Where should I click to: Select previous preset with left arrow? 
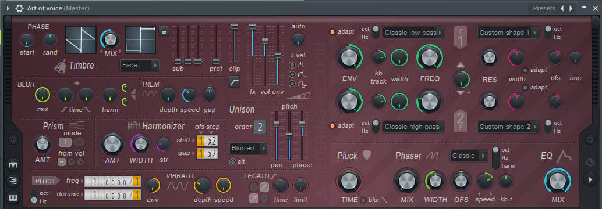point(562,8)
